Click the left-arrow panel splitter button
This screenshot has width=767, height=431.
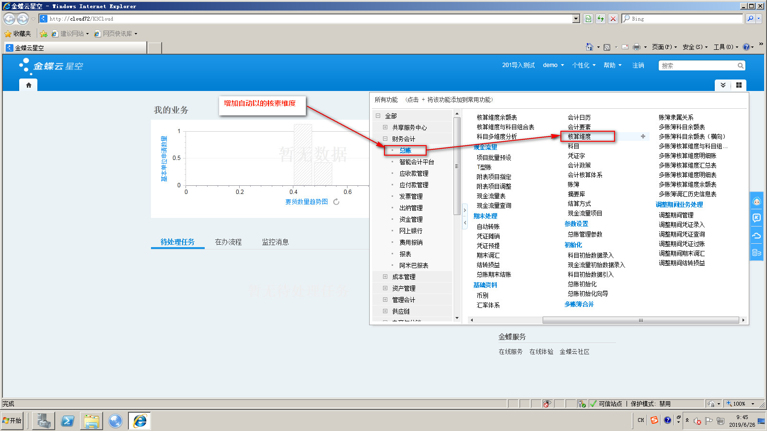pos(465,223)
